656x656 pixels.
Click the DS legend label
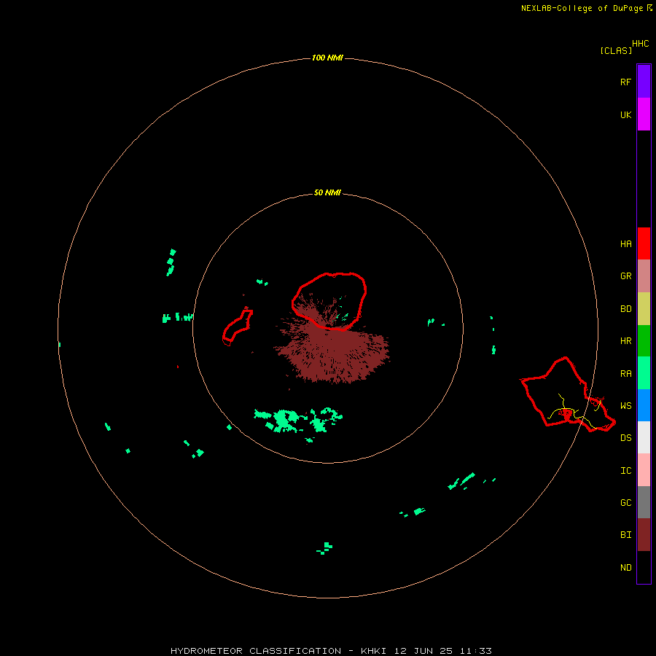point(625,438)
